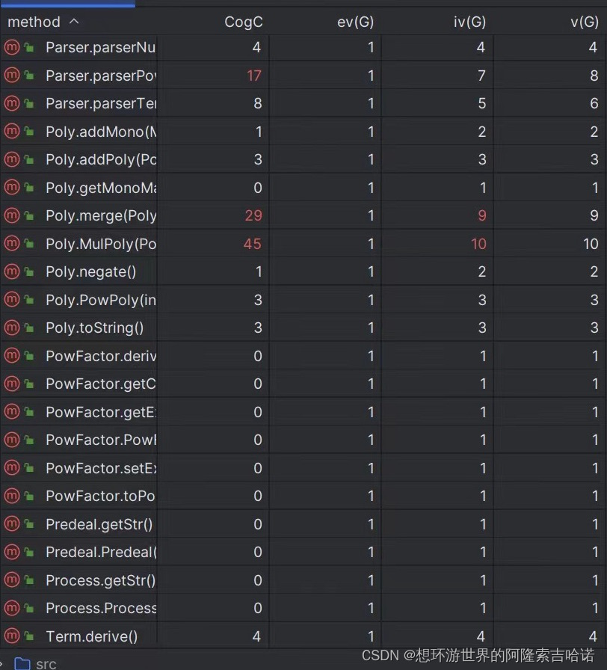Screen dimensions: 607x670
Task: Click method icon of Parser.parserPo row
Action: pyautogui.click(x=12, y=76)
